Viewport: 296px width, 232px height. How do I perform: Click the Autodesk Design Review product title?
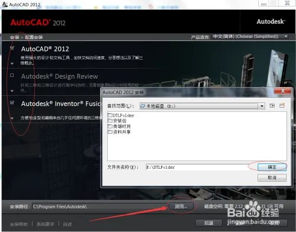point(60,76)
